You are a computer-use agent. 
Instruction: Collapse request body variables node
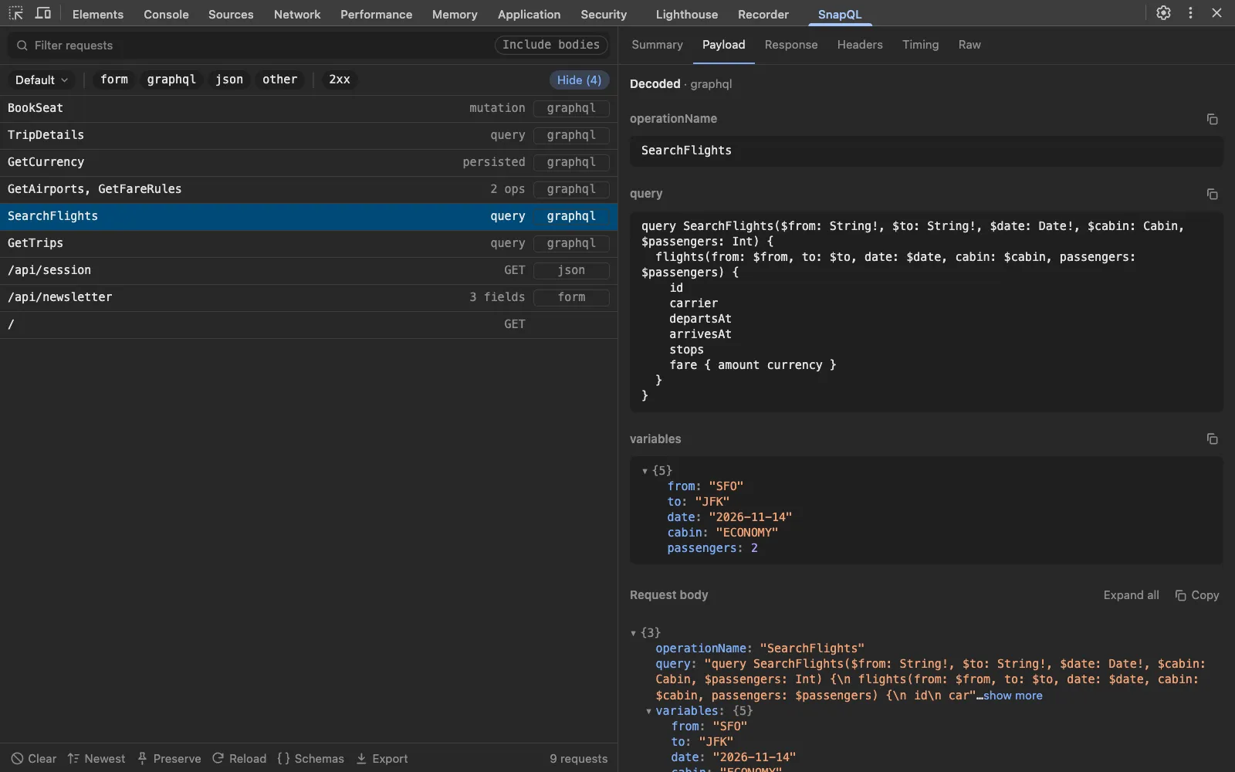[648, 711]
